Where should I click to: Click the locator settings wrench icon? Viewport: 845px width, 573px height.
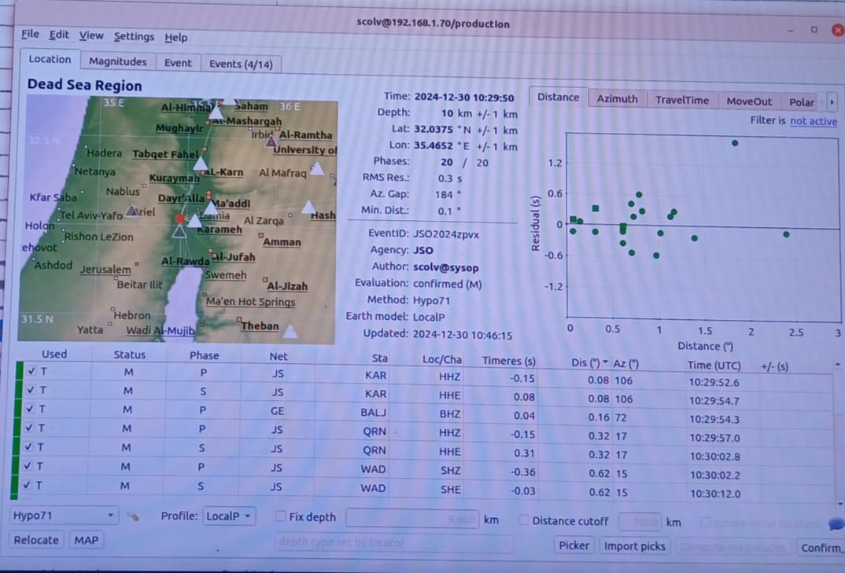(133, 516)
